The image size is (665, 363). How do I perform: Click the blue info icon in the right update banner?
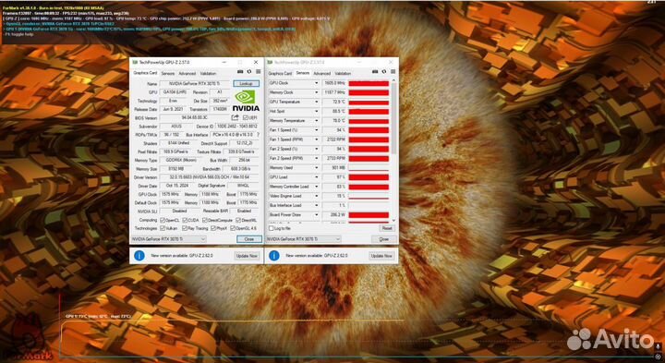tap(274, 256)
